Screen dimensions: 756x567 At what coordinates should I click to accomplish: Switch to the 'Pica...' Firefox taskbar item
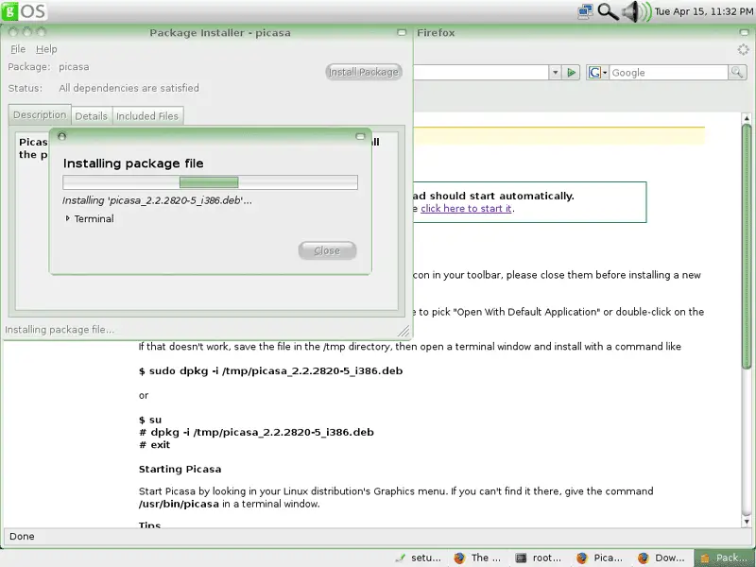coord(599,558)
